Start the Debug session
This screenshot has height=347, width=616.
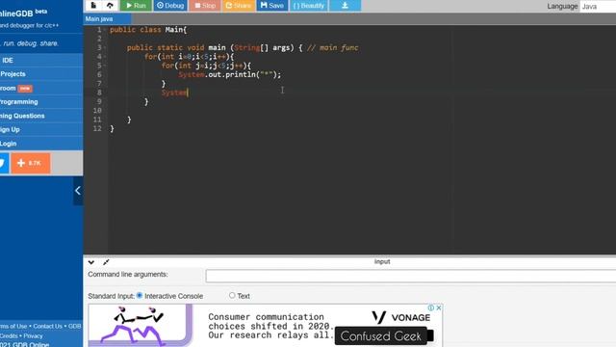[x=170, y=6]
